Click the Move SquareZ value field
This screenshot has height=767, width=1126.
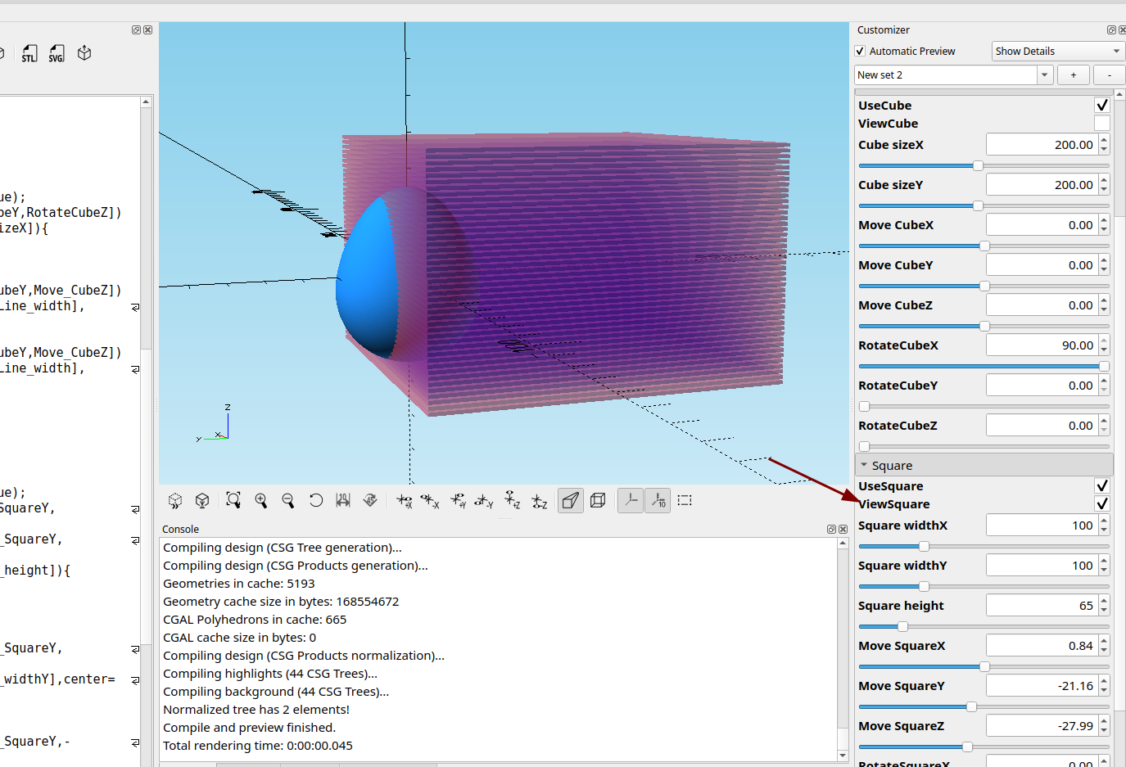[x=1042, y=726]
